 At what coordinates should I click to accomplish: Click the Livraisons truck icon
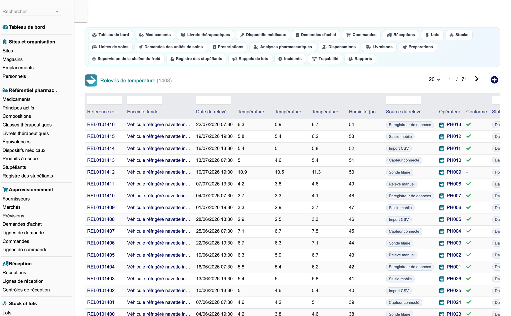coord(368,47)
